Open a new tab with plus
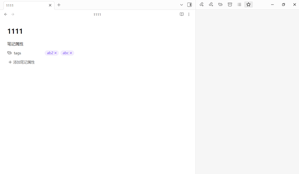Viewport: 299px width, 174px height. [x=59, y=5]
